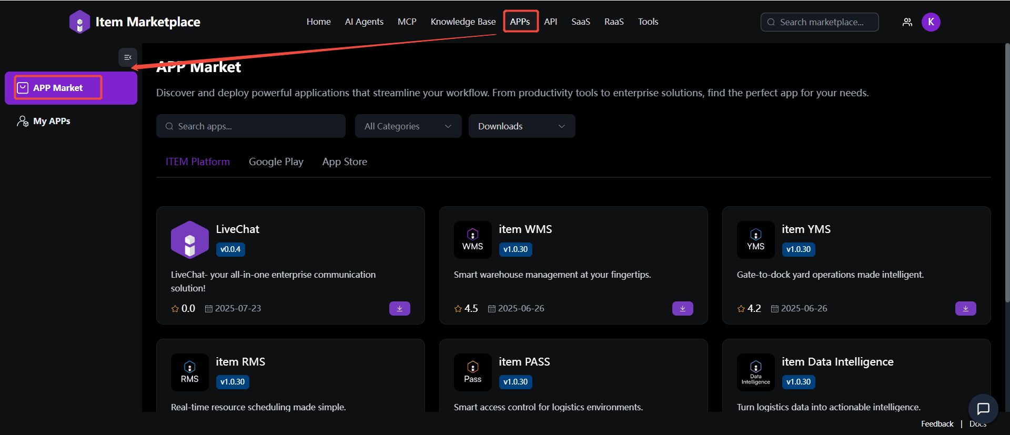Click the Feedback link

937,424
